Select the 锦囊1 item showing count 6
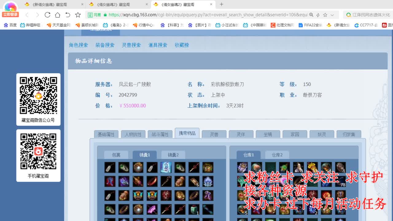 194,181
